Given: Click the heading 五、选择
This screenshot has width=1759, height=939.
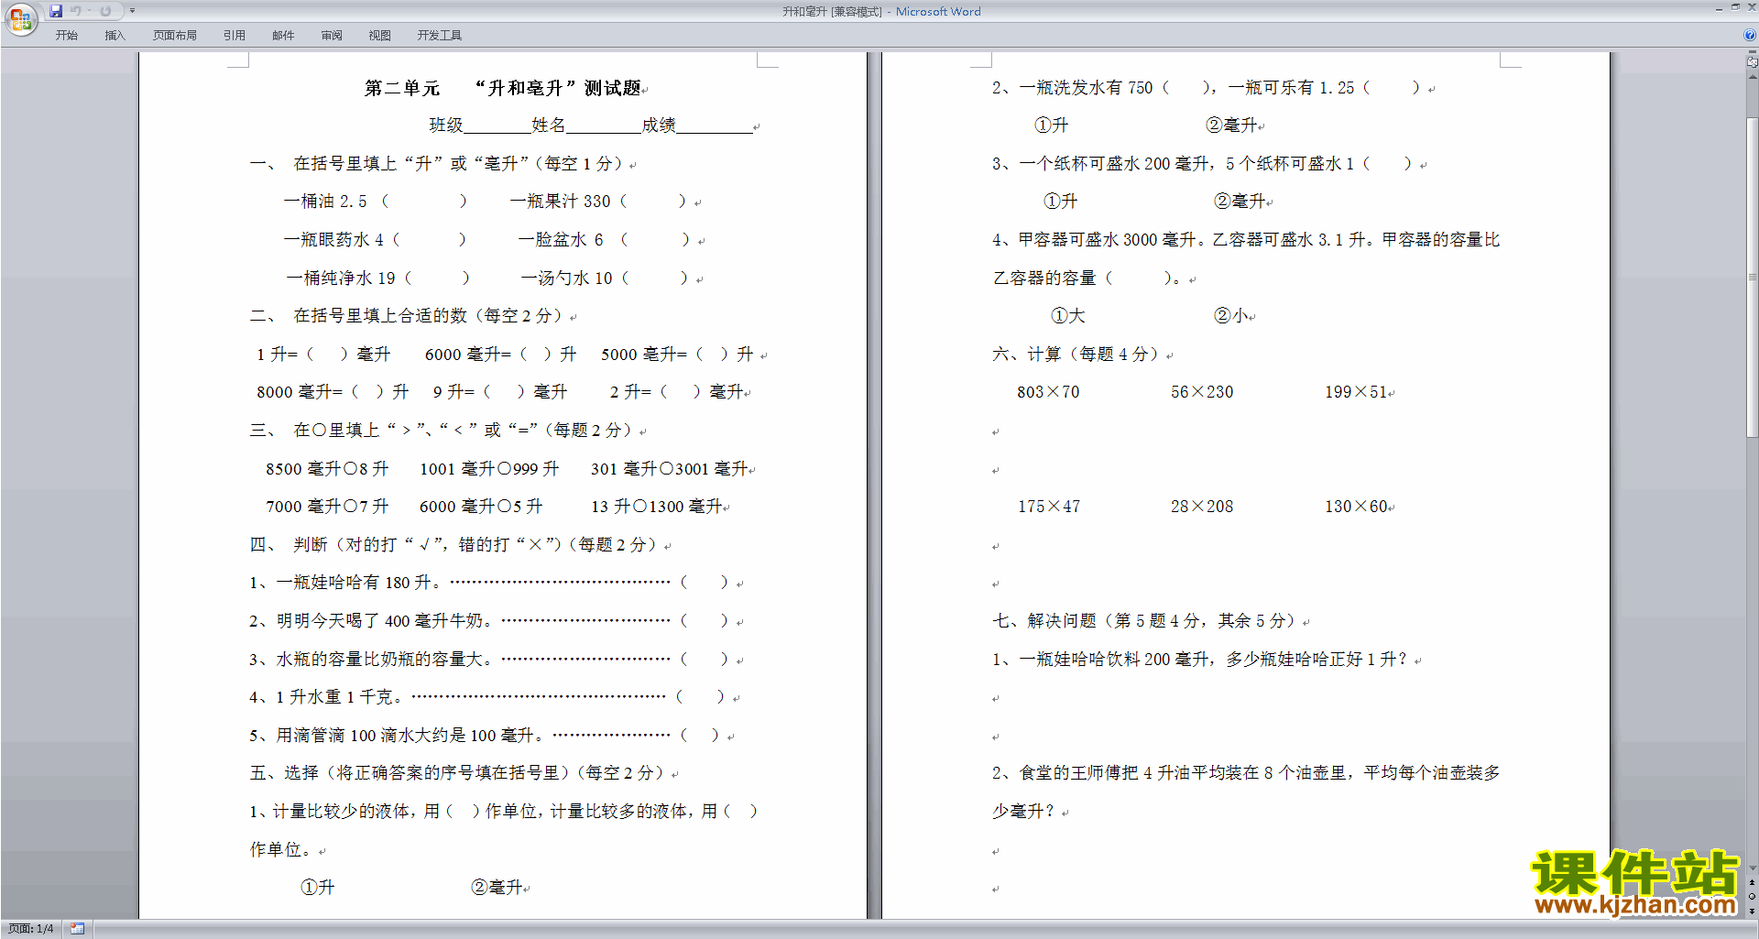Looking at the screenshot, I should 284,773.
